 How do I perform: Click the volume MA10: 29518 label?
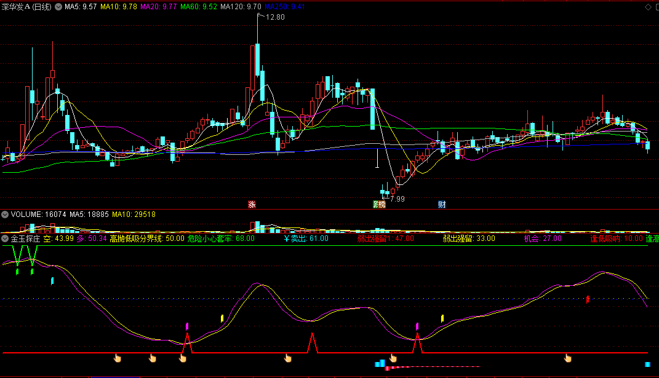pos(134,214)
